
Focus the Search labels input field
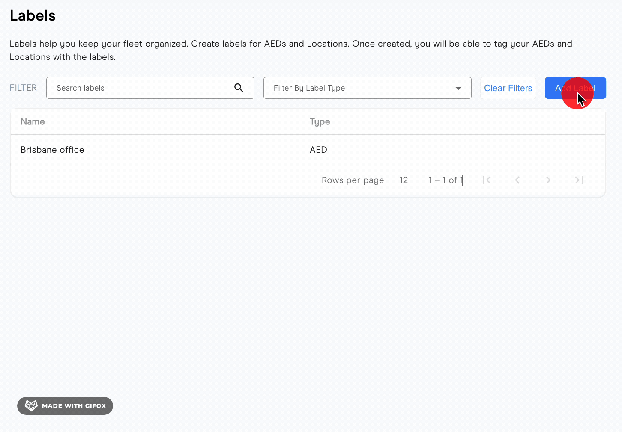click(x=141, y=88)
